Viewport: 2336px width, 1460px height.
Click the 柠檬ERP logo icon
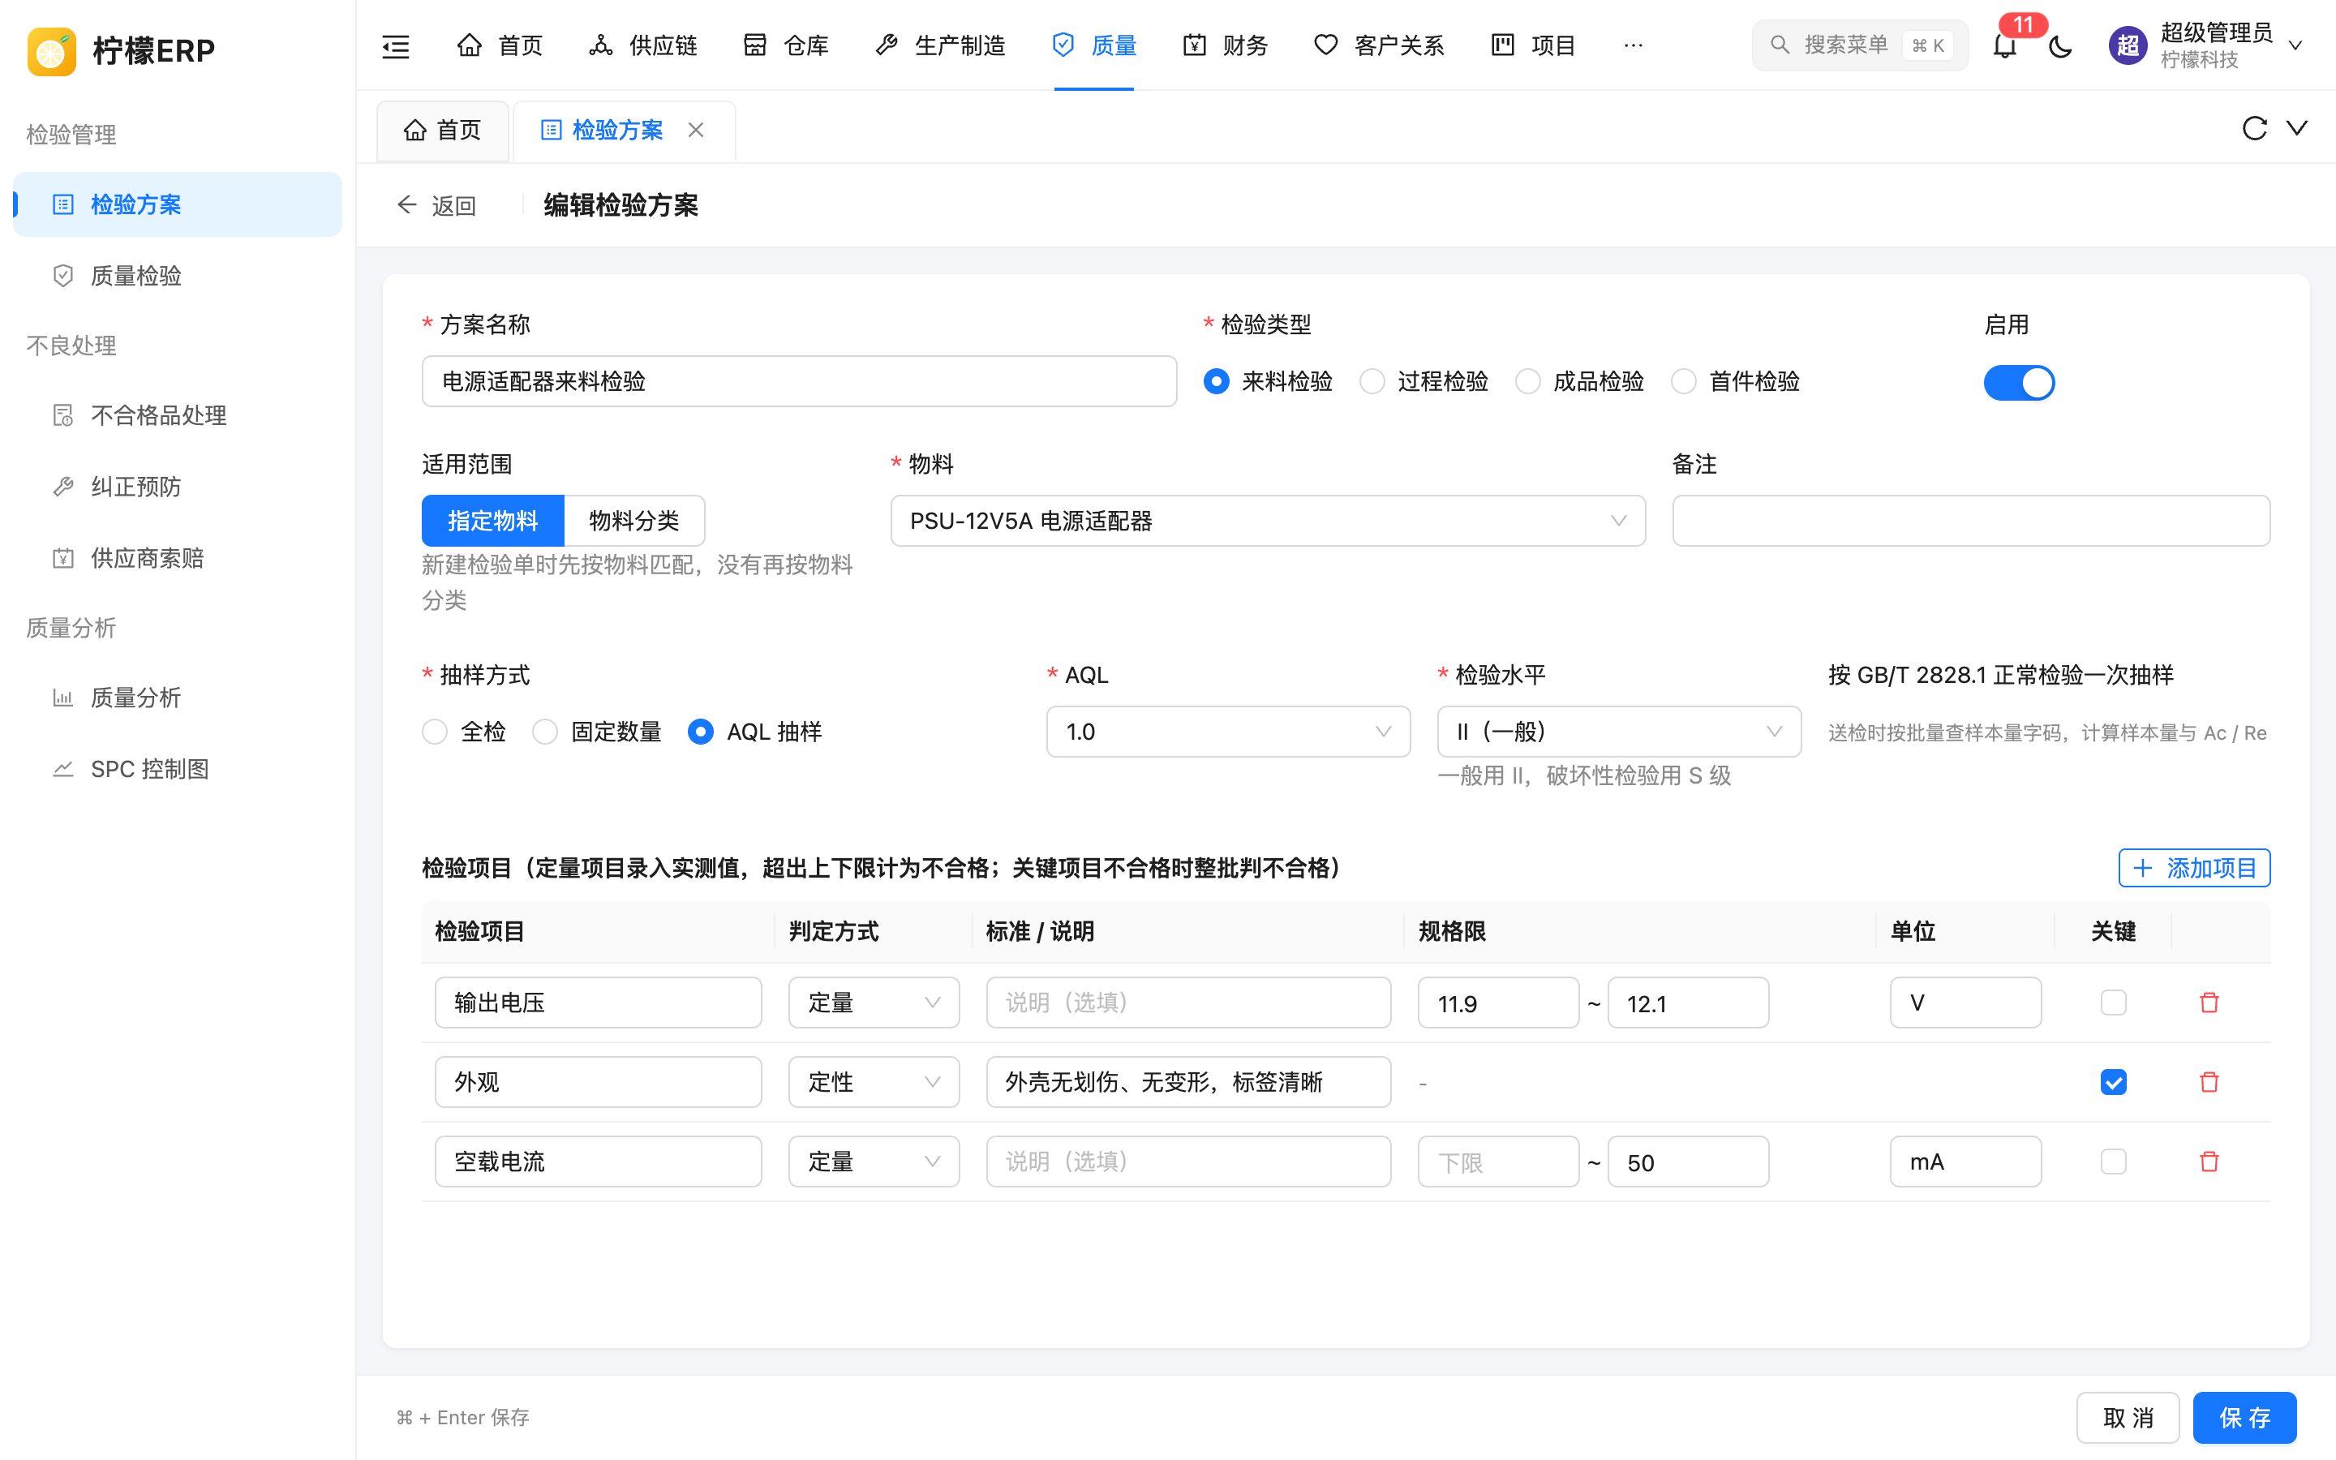[52, 50]
